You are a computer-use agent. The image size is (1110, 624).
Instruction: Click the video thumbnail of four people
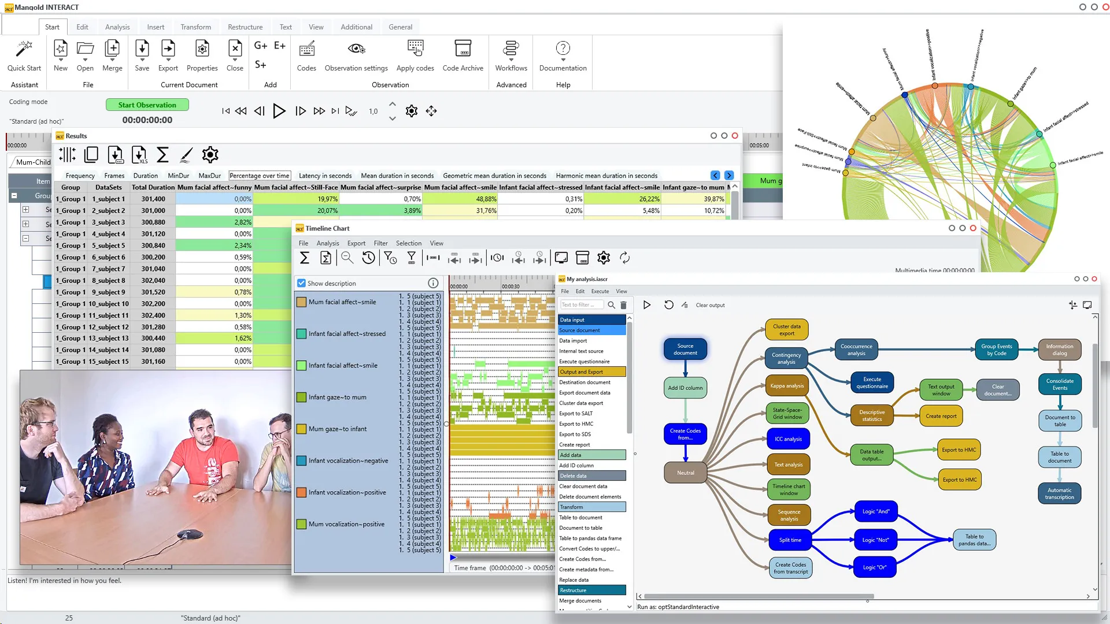tap(156, 467)
